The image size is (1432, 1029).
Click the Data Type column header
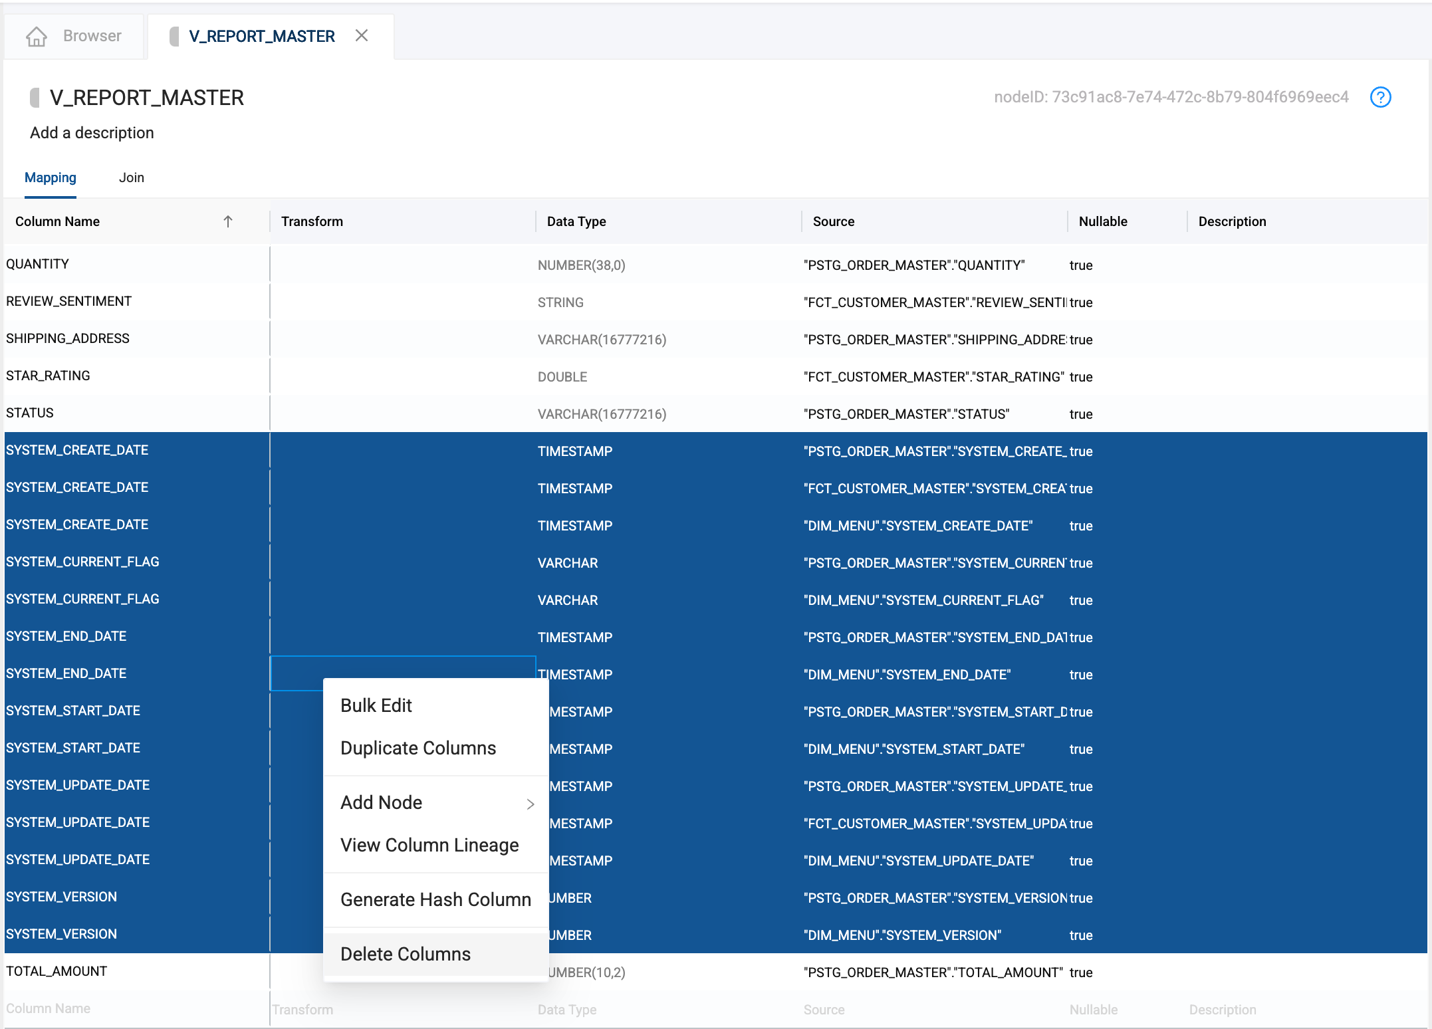point(576,221)
